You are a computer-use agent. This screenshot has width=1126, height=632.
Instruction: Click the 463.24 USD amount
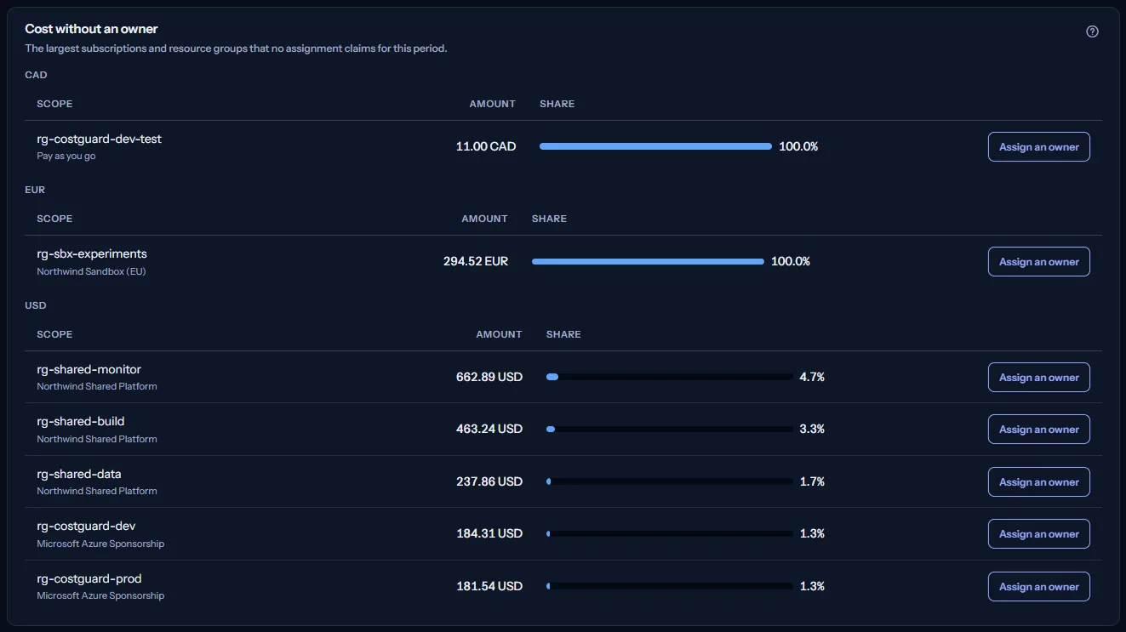tap(489, 429)
